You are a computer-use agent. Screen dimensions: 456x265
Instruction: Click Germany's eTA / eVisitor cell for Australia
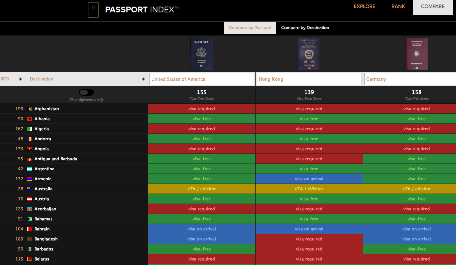[x=410, y=189]
